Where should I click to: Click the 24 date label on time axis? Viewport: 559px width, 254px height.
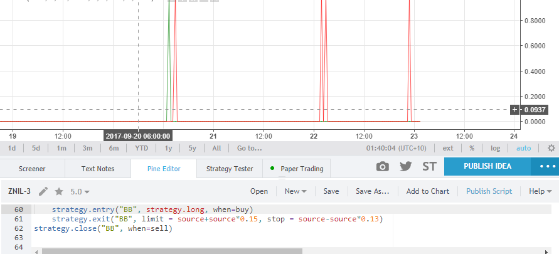point(514,136)
